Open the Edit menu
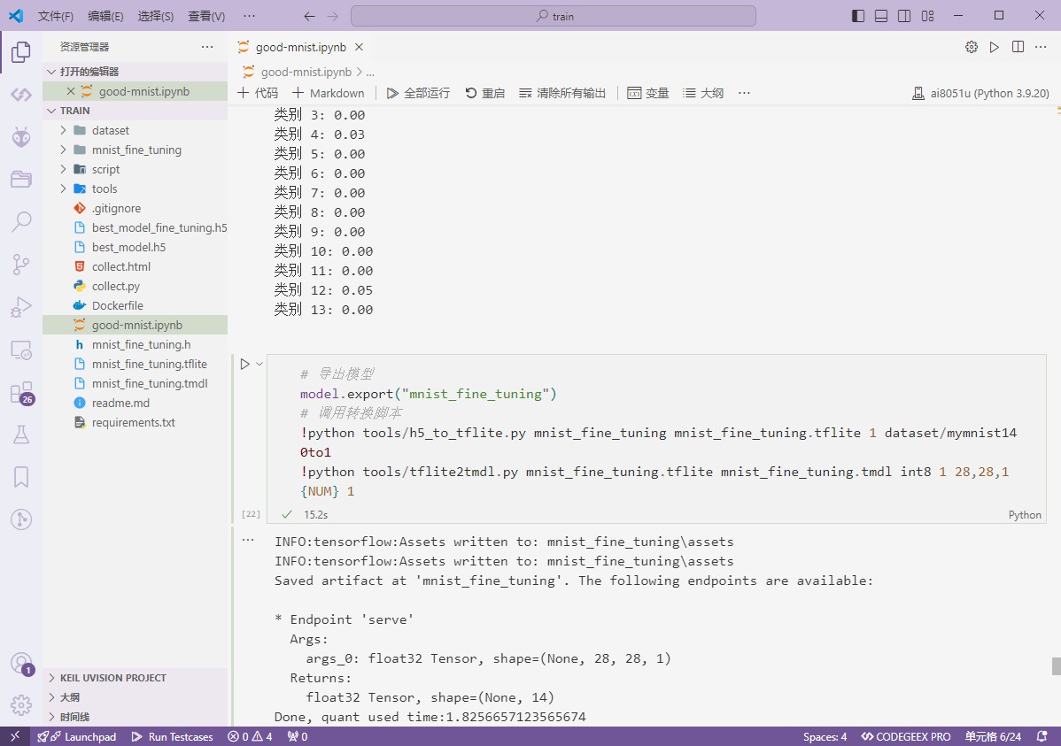This screenshot has height=746, width=1061. coord(105,16)
